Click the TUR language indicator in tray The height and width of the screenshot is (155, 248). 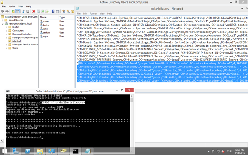229,151
